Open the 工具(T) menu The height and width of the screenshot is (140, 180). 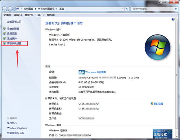[x=40, y=15]
